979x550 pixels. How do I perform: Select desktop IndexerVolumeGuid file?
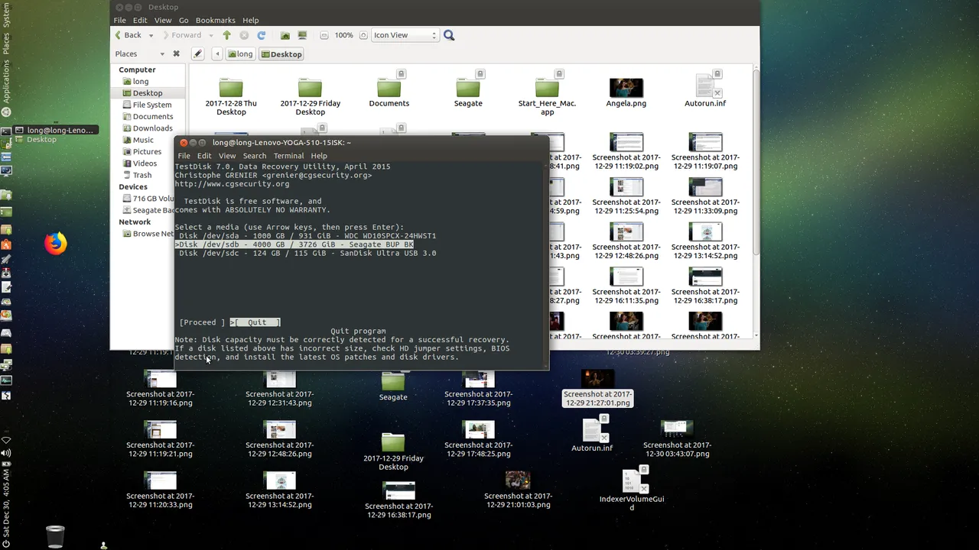[x=632, y=487]
